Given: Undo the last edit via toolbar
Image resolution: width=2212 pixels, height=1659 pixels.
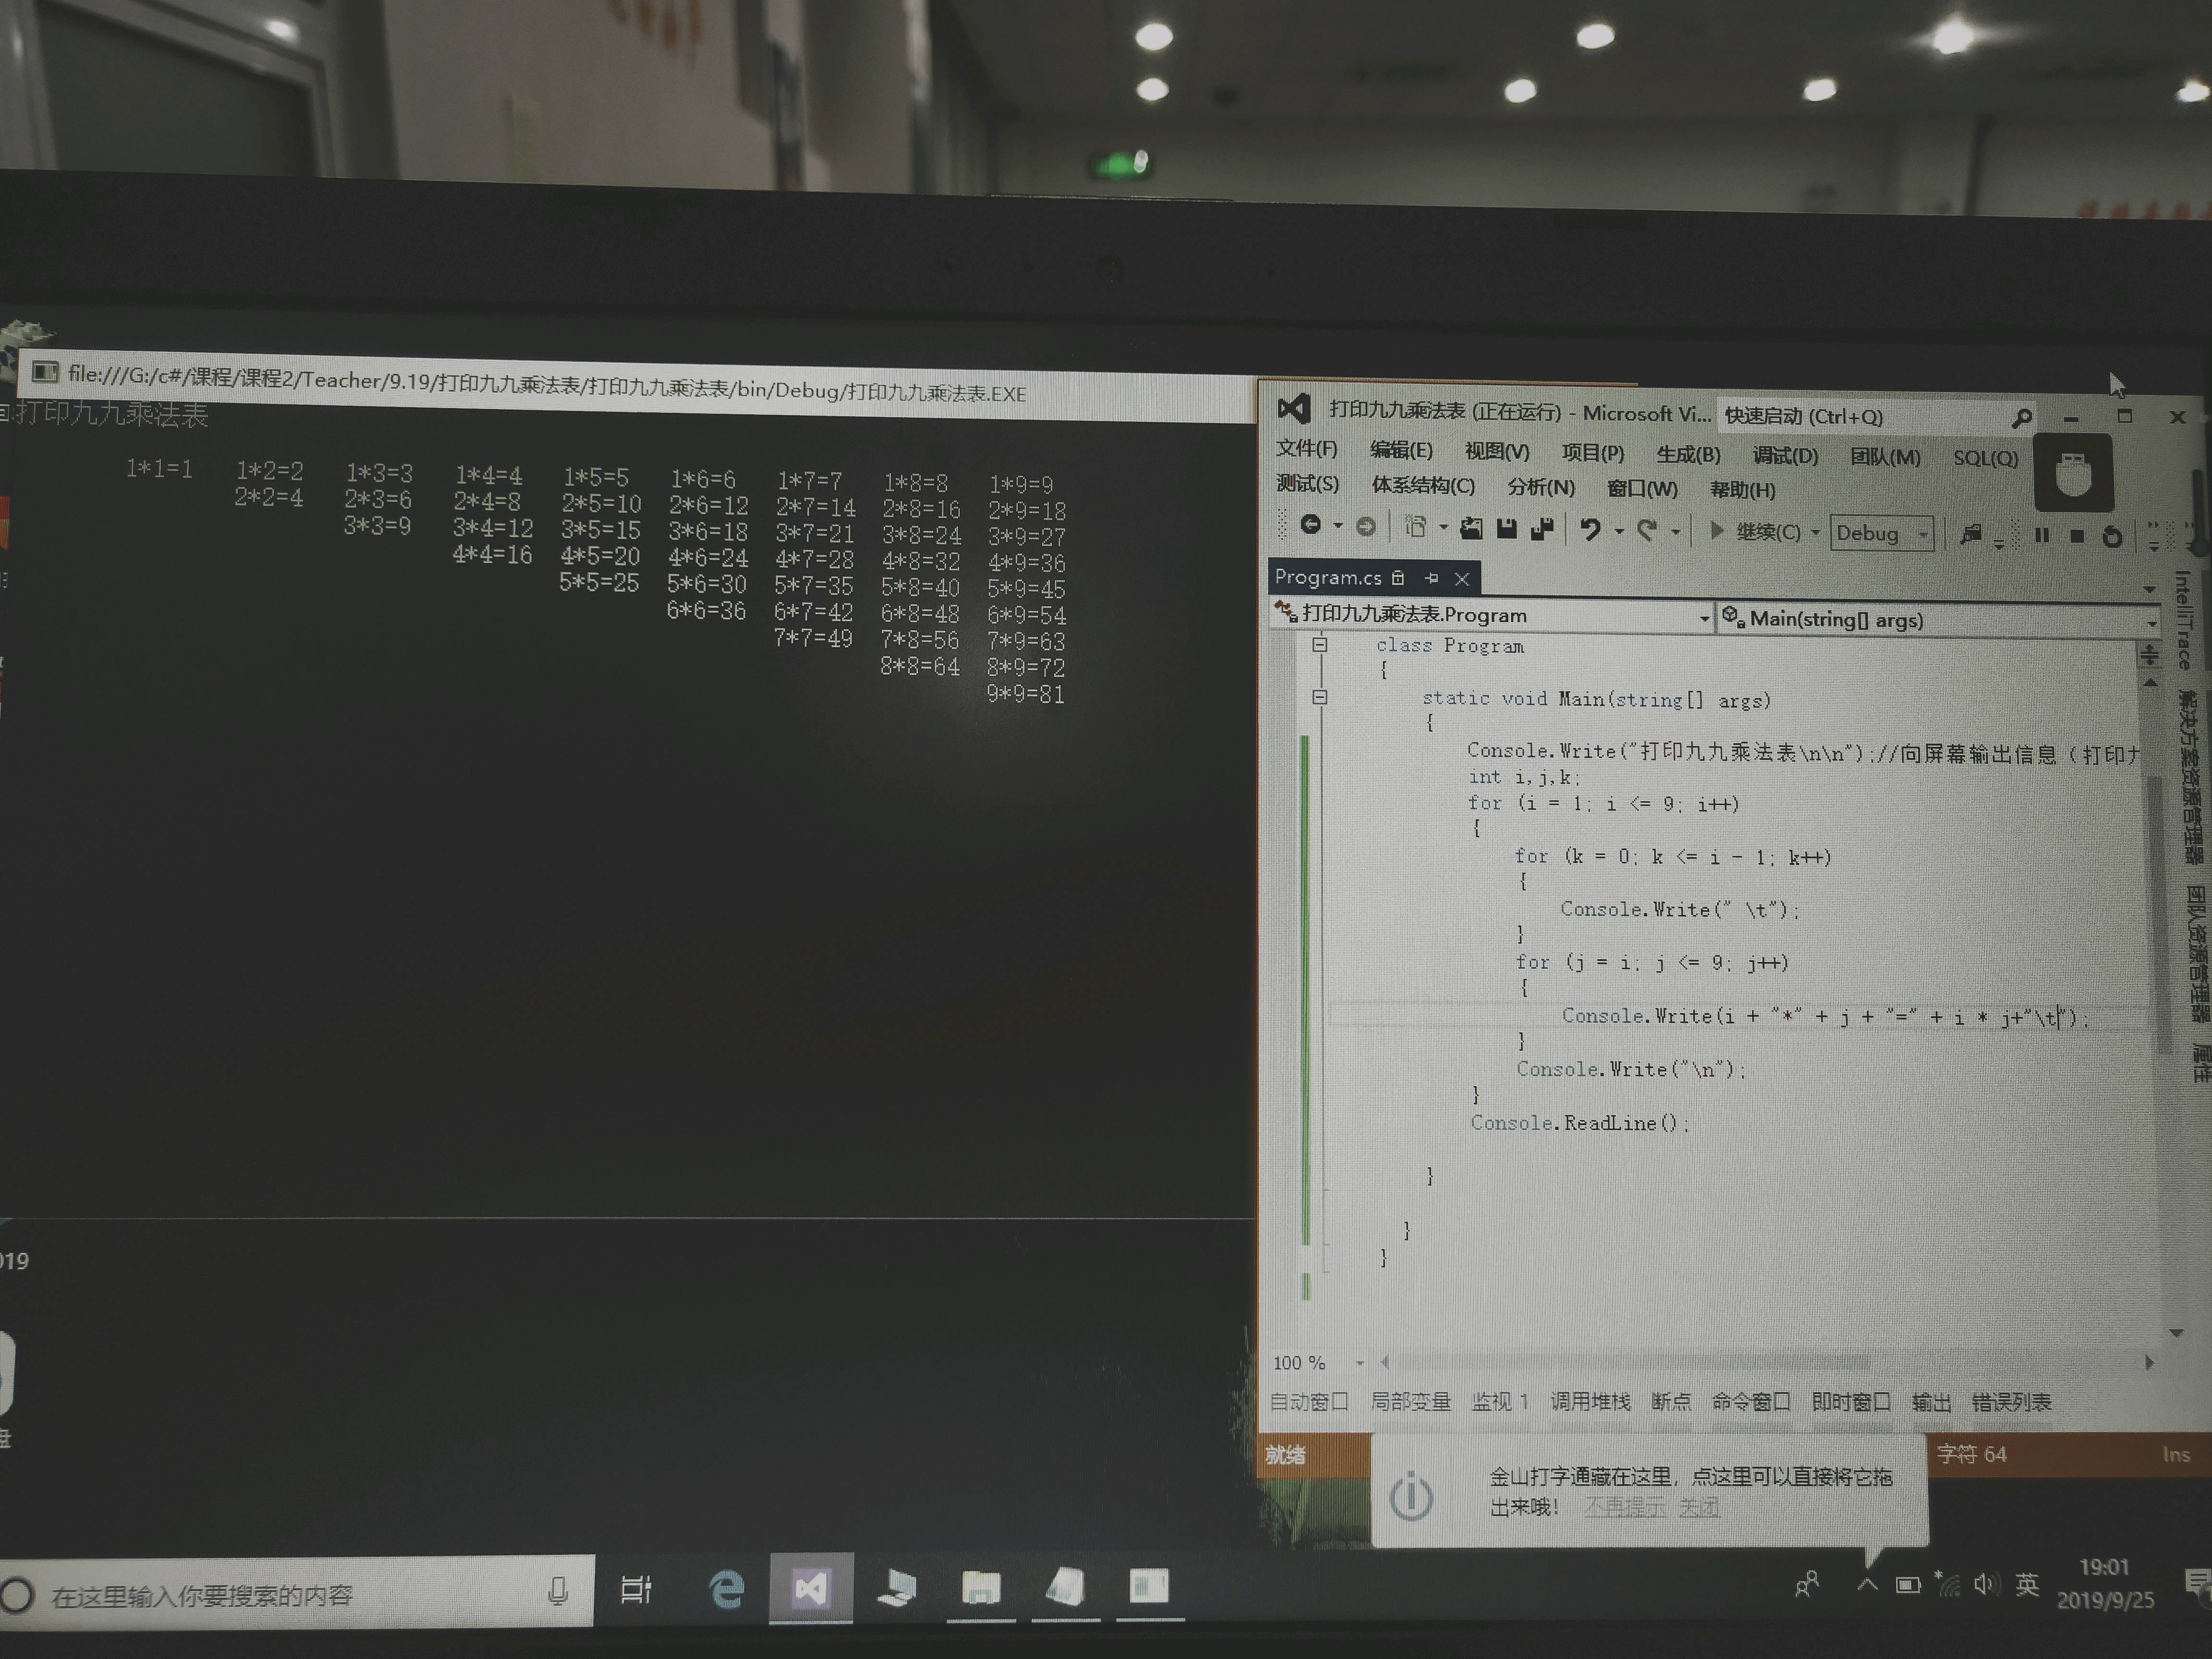Looking at the screenshot, I should pyautogui.click(x=1590, y=529).
